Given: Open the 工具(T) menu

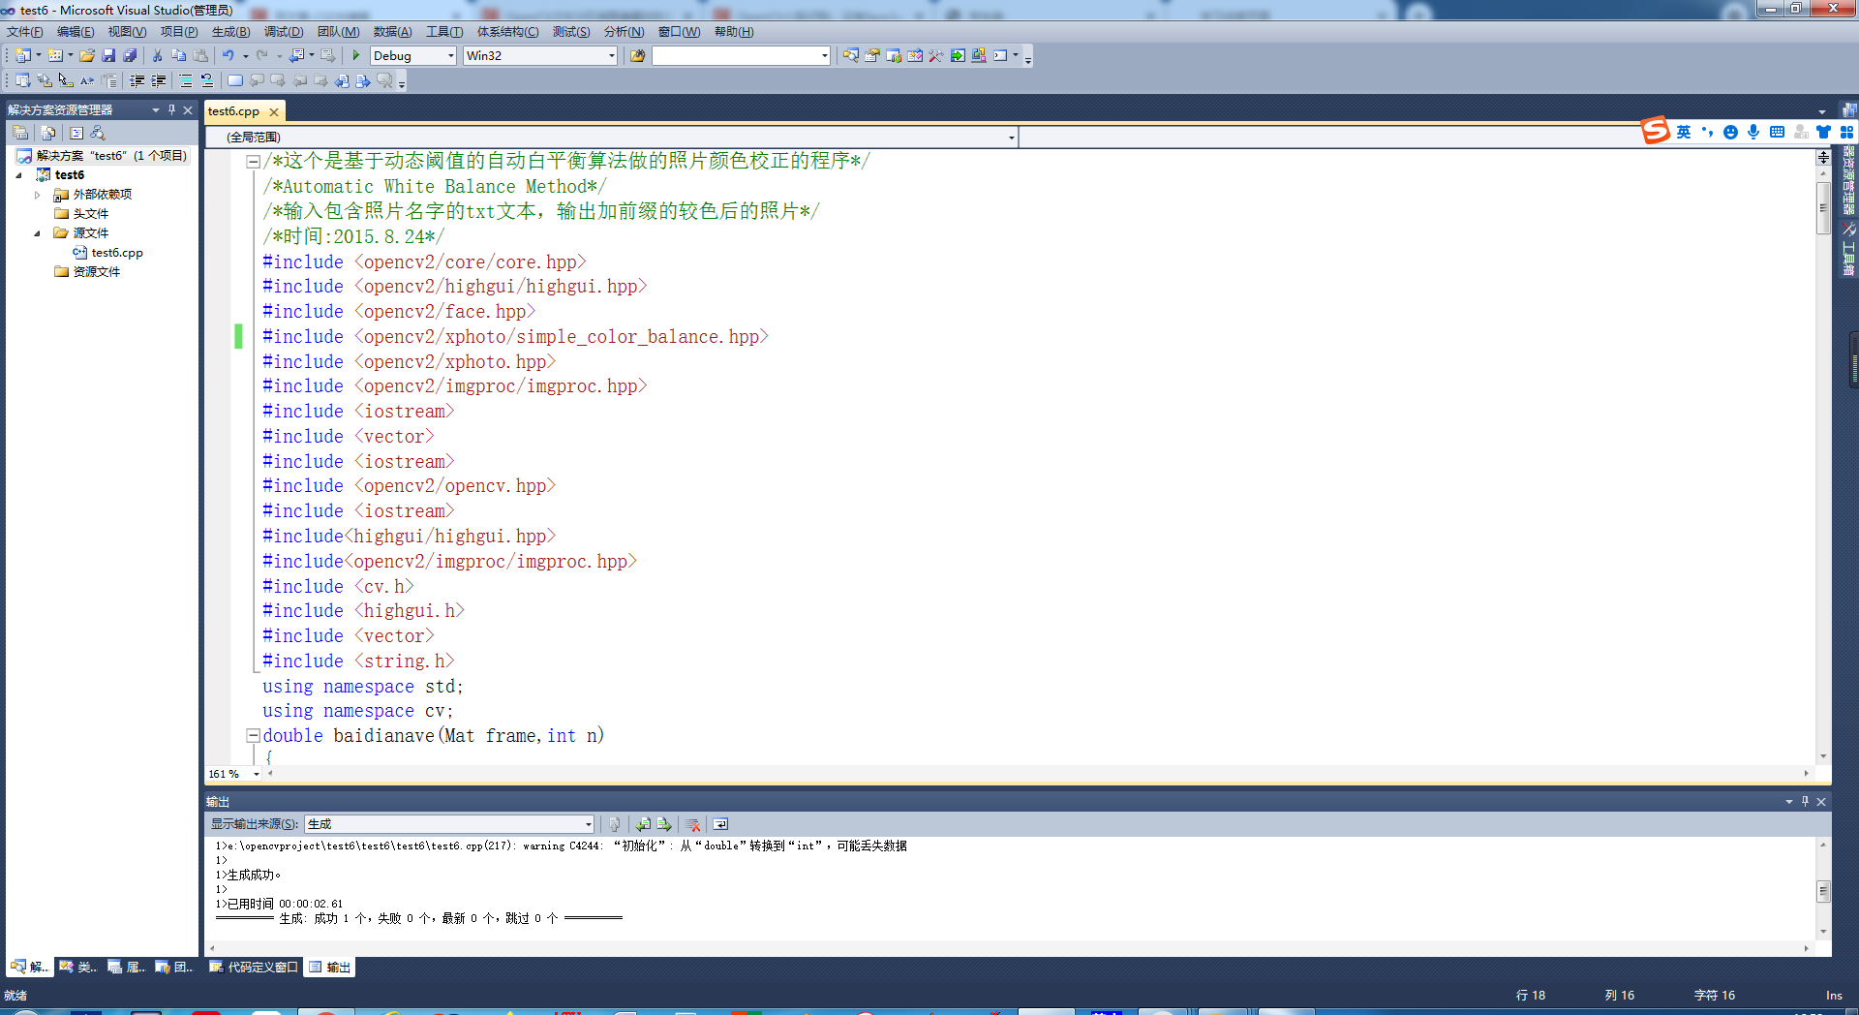Looking at the screenshot, I should (444, 32).
